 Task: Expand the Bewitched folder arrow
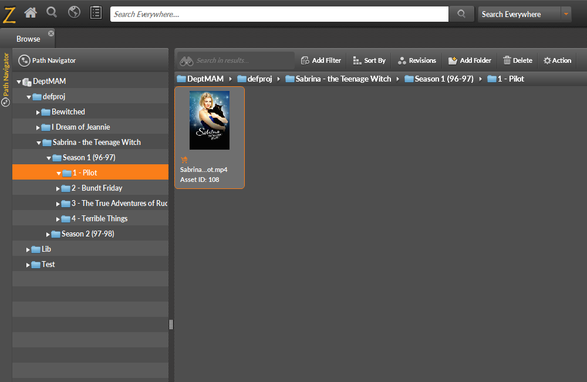coord(38,112)
